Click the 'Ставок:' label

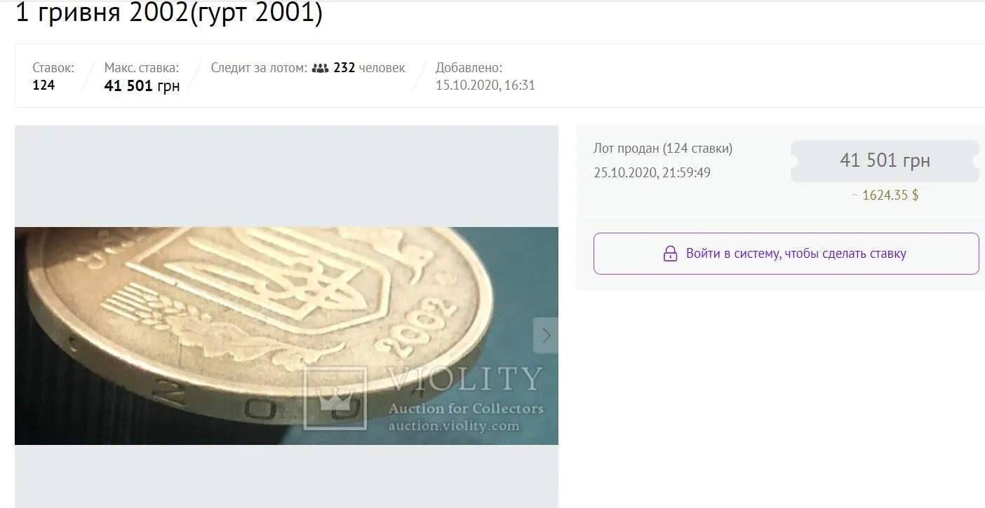53,68
